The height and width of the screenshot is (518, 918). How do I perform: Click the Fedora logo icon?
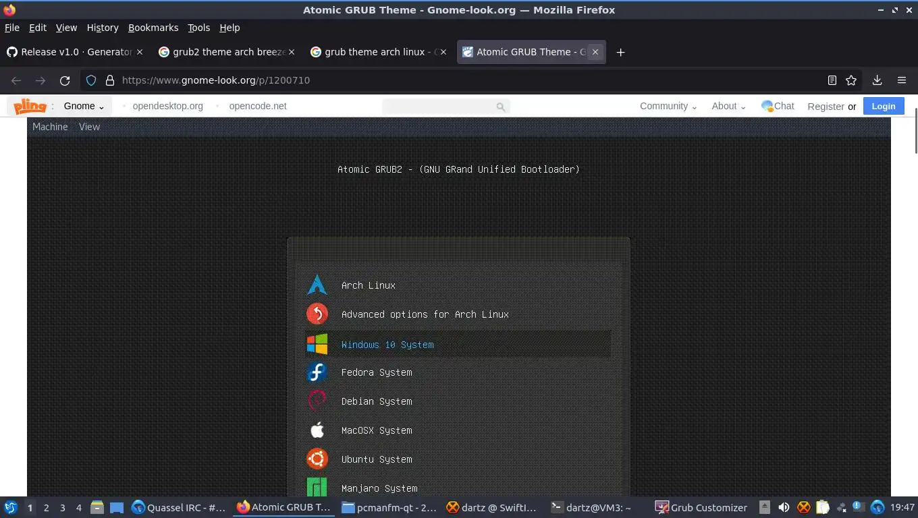coord(317,372)
